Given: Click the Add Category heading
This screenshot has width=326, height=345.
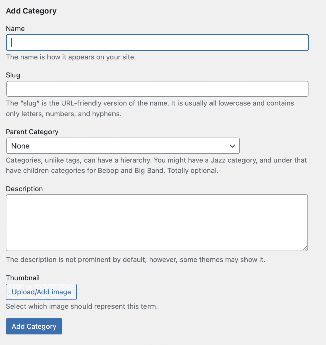Looking at the screenshot, I should click(31, 11).
